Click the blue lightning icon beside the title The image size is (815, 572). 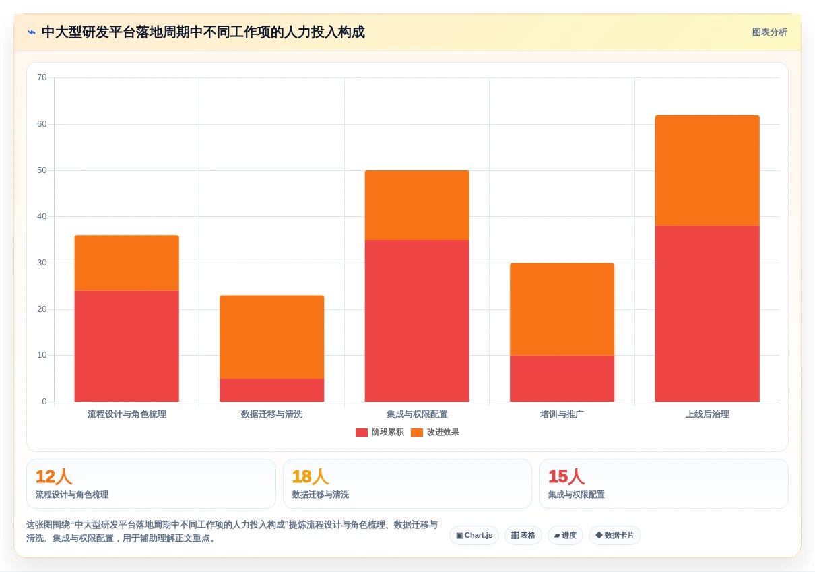point(32,32)
